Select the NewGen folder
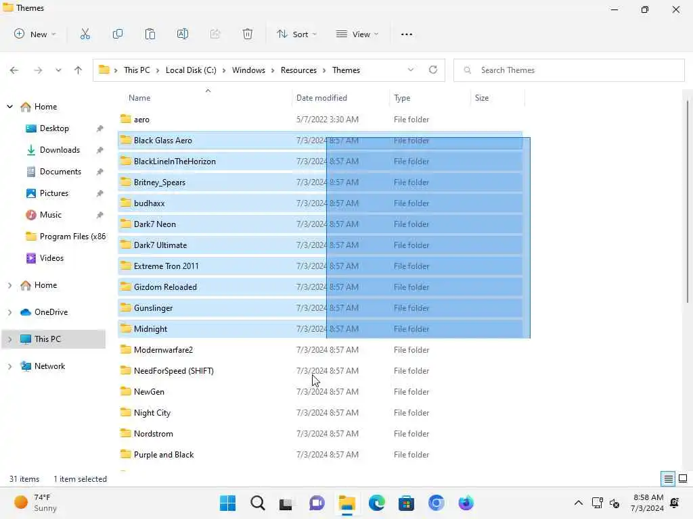693x519 pixels. pos(149,392)
